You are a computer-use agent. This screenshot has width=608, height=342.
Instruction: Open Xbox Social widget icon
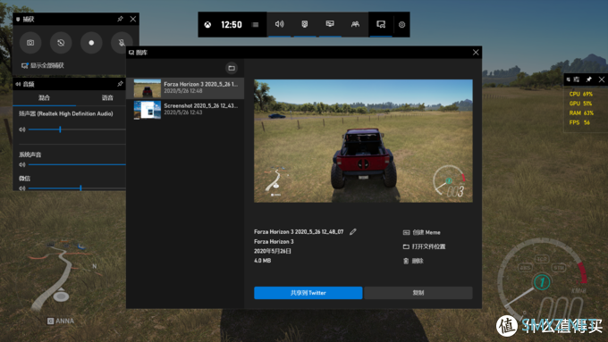click(x=355, y=24)
